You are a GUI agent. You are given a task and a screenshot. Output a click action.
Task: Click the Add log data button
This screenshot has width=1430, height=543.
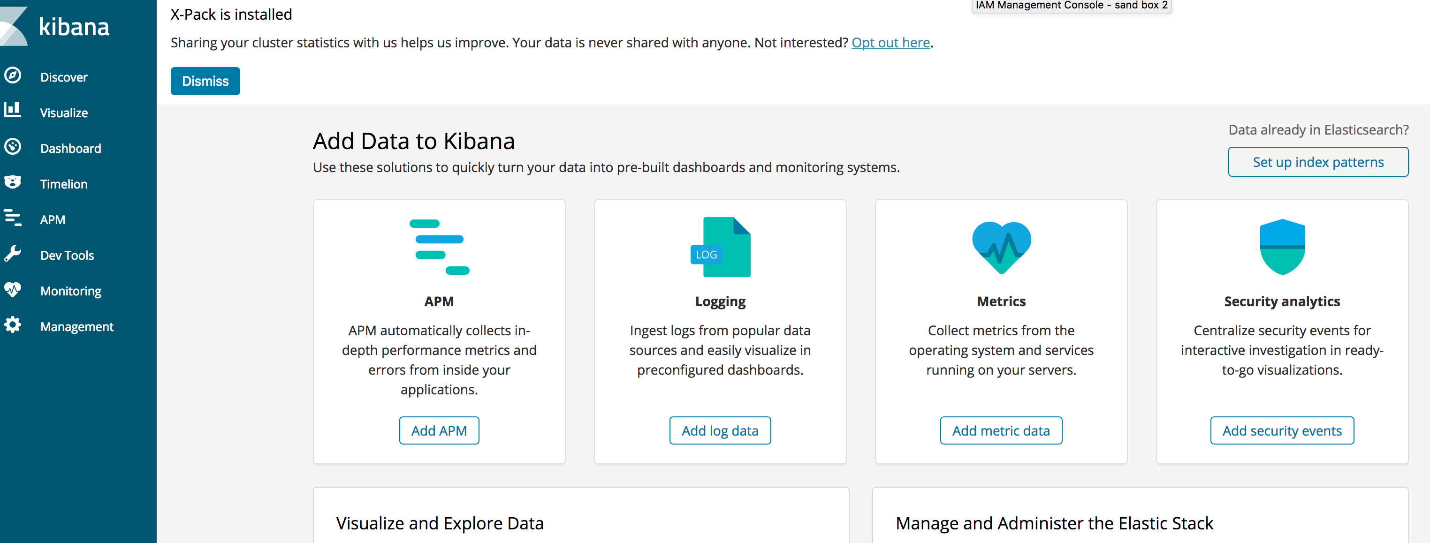(x=720, y=430)
